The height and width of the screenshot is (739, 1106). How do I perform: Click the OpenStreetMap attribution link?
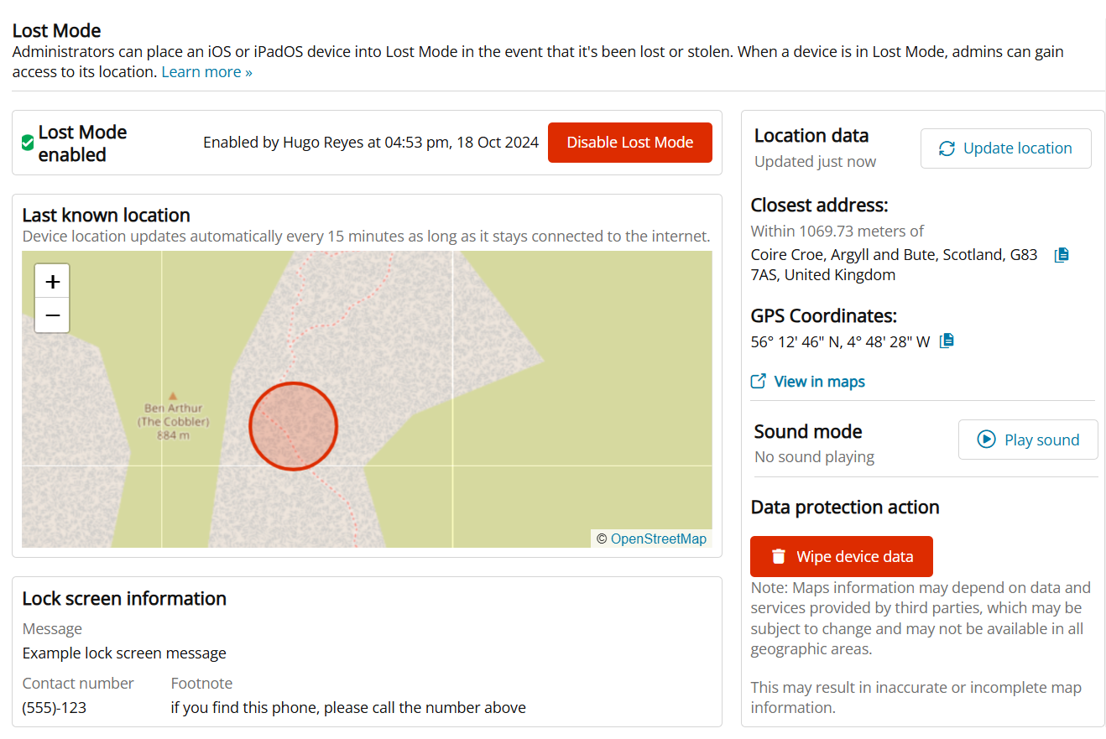coord(658,539)
